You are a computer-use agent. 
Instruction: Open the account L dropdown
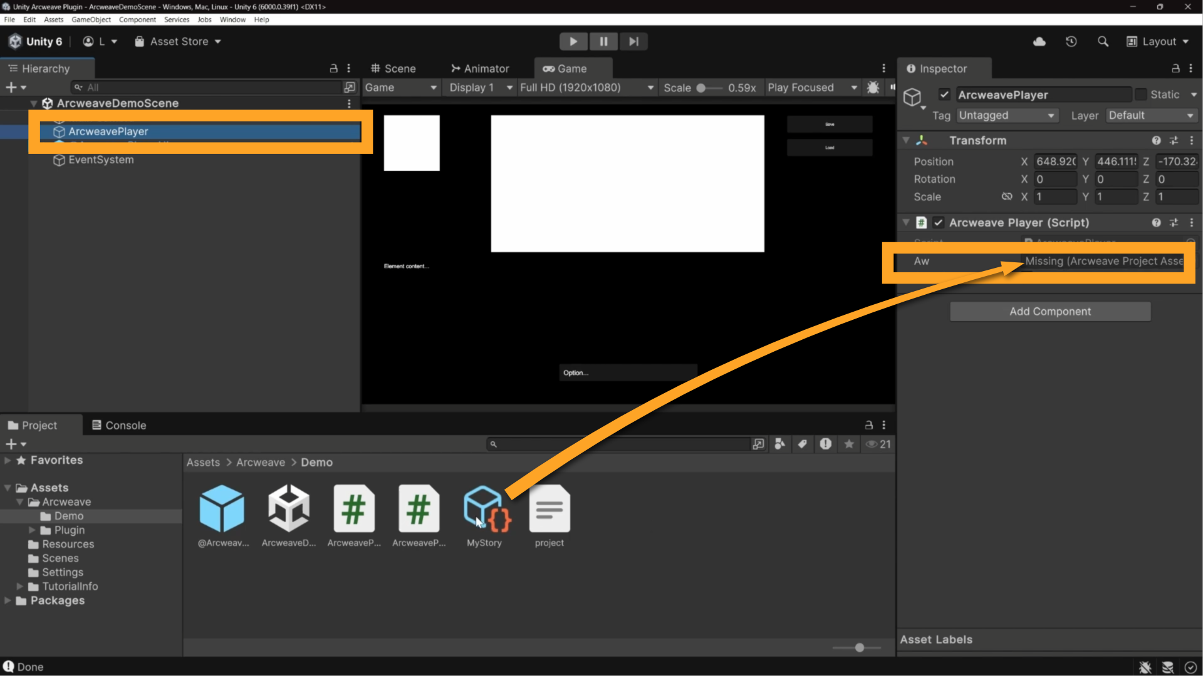pos(100,41)
